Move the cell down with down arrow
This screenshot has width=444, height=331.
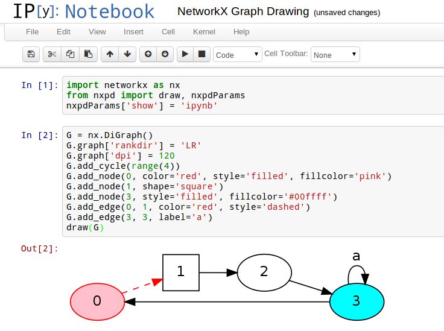[x=127, y=54]
